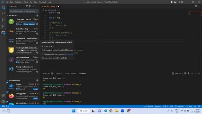Screen dimensions: 202x114
Task: Switch to the PROBLEMS tab
Action: tap(46, 73)
